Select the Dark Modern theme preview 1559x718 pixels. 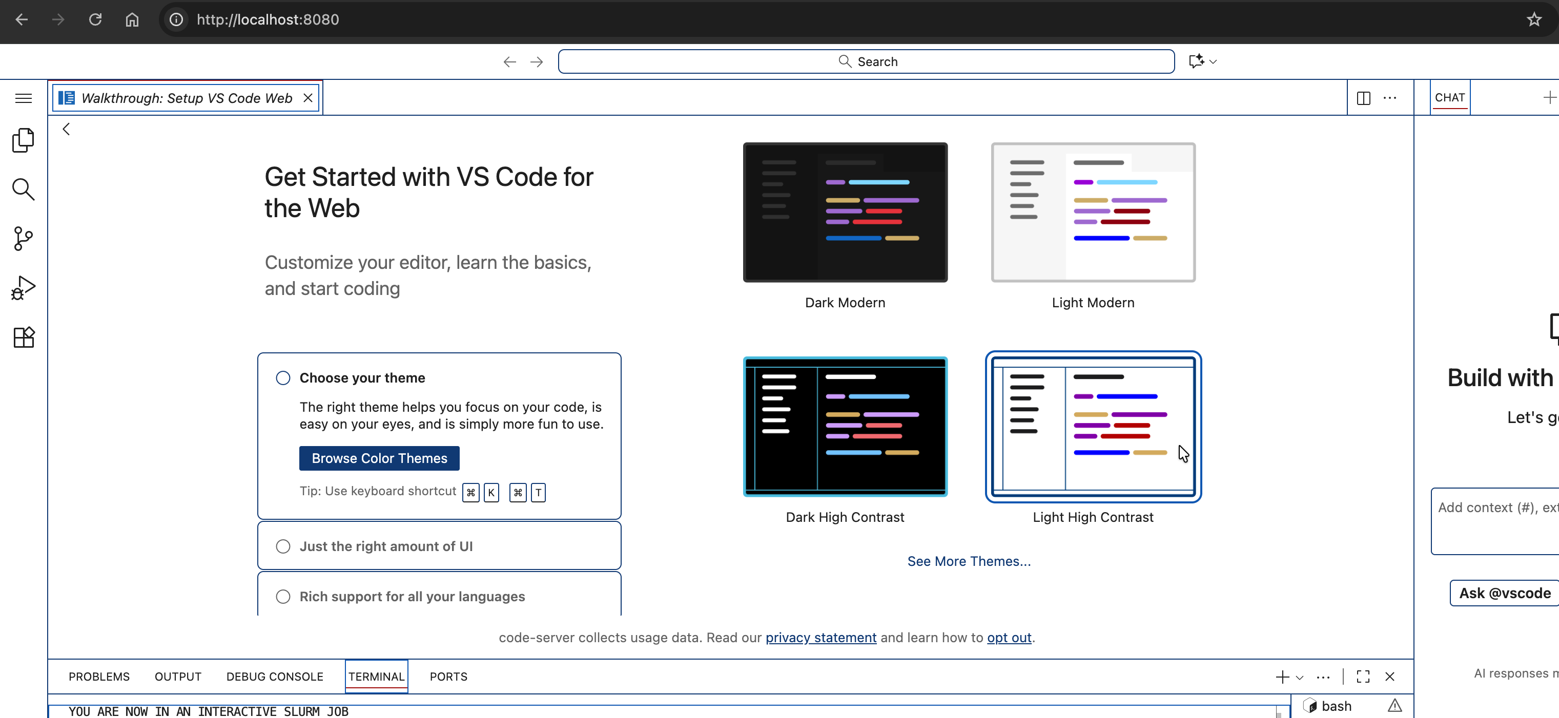coord(845,213)
